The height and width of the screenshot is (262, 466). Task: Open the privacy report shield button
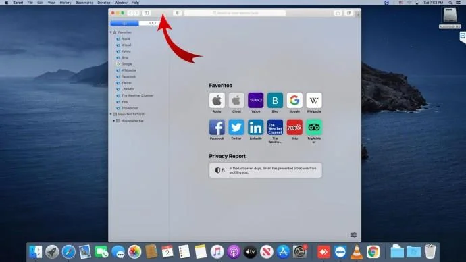(x=178, y=13)
